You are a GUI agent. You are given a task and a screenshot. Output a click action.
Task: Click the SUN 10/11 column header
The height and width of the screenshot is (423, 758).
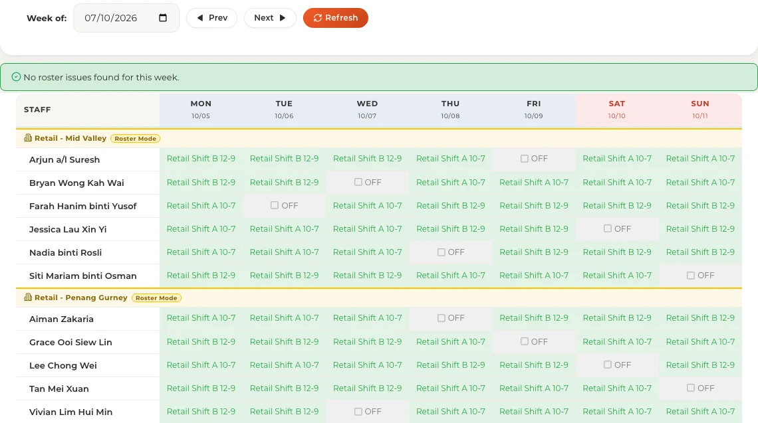(700, 110)
